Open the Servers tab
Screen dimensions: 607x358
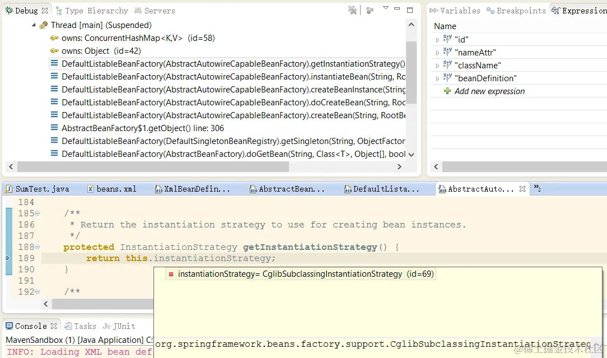pyautogui.click(x=155, y=11)
